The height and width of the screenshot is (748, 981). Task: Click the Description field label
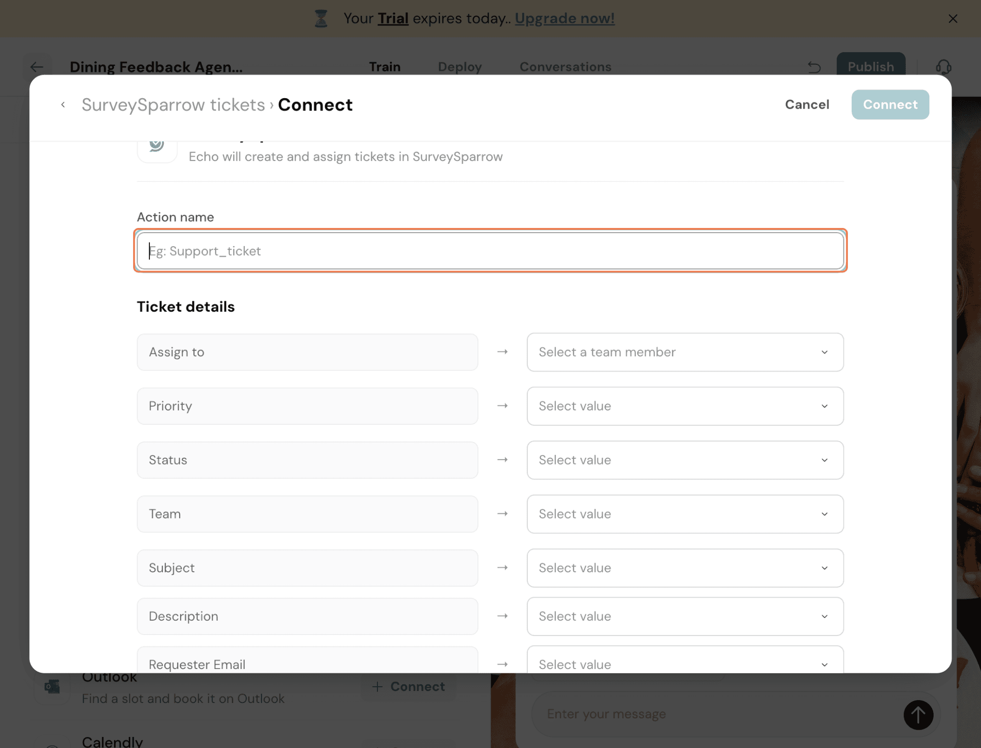click(x=308, y=616)
